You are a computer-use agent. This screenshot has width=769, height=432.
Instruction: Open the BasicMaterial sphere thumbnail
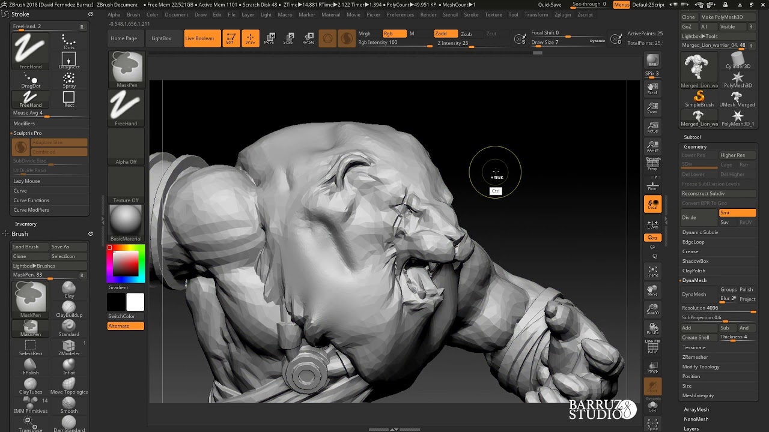[x=126, y=219]
